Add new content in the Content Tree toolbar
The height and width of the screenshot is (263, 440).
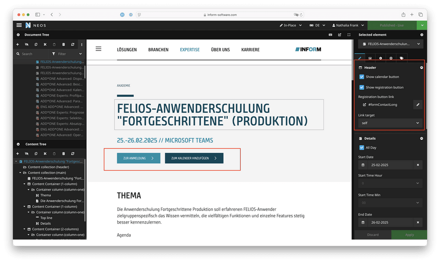click(x=18, y=153)
